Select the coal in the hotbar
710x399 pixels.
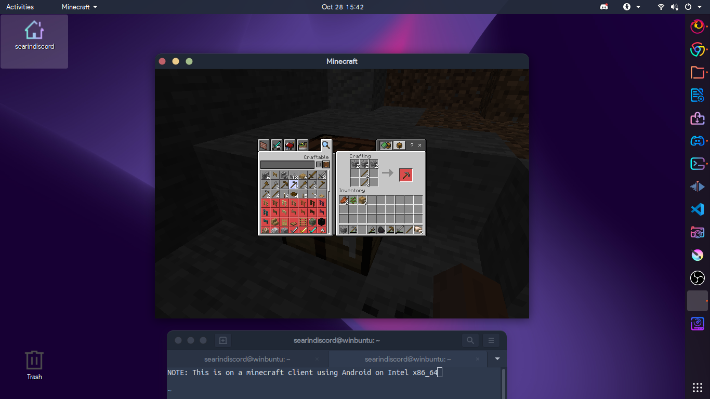coord(381,230)
